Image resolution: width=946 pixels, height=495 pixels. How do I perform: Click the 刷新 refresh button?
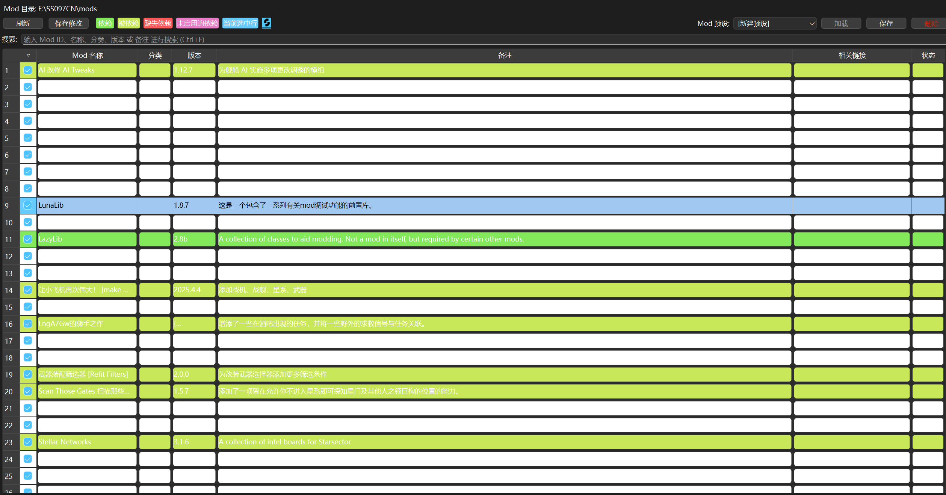click(x=23, y=23)
